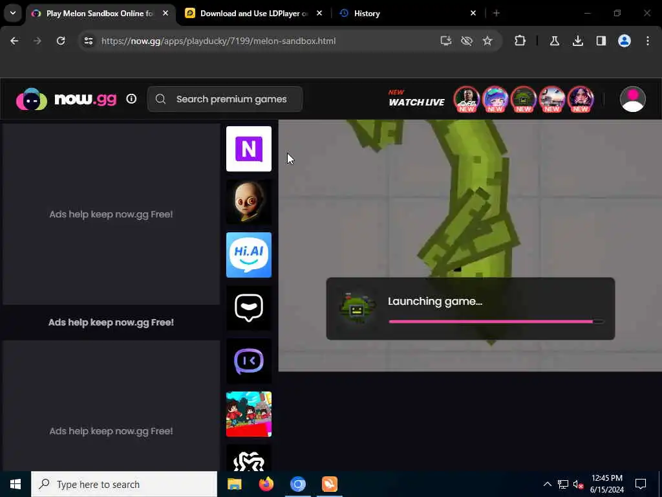Go back to the previous page

(14, 41)
